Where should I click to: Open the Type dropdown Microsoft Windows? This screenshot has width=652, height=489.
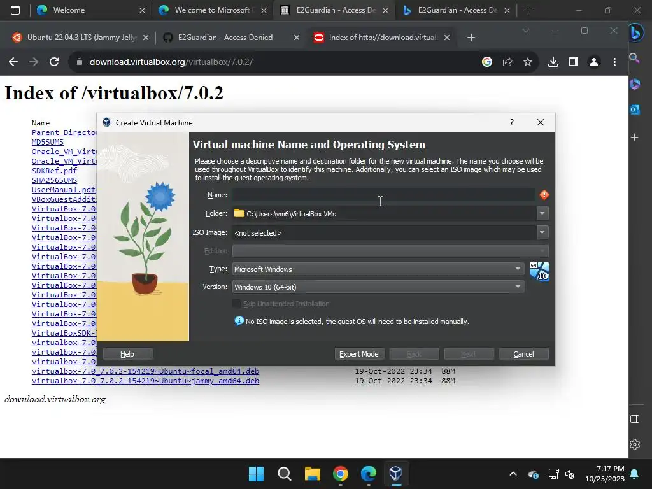378,269
